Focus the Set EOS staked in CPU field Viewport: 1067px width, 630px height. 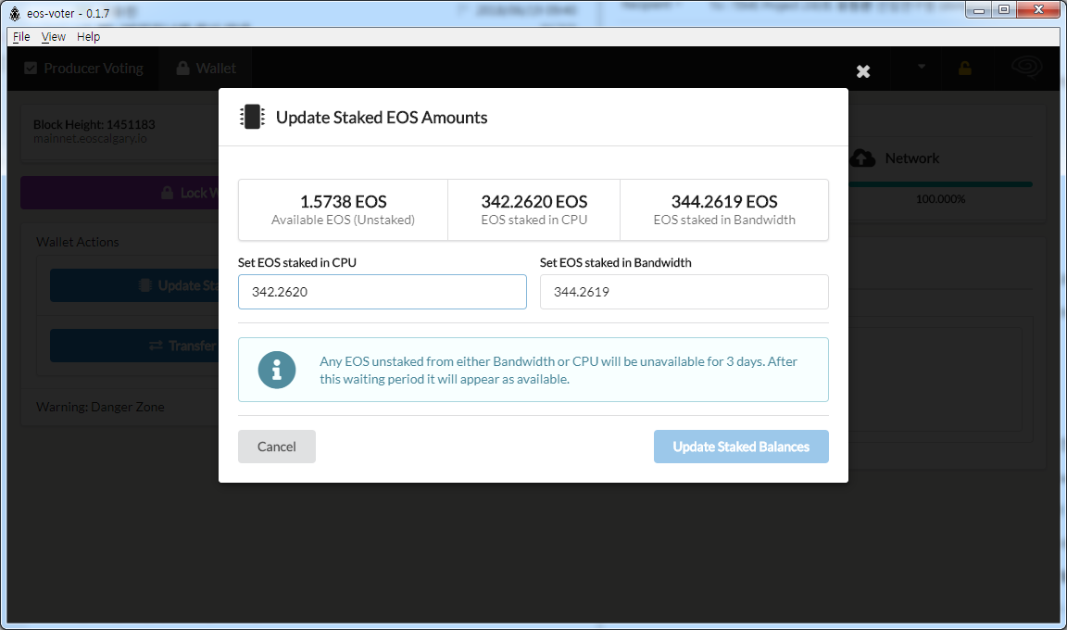[383, 292]
